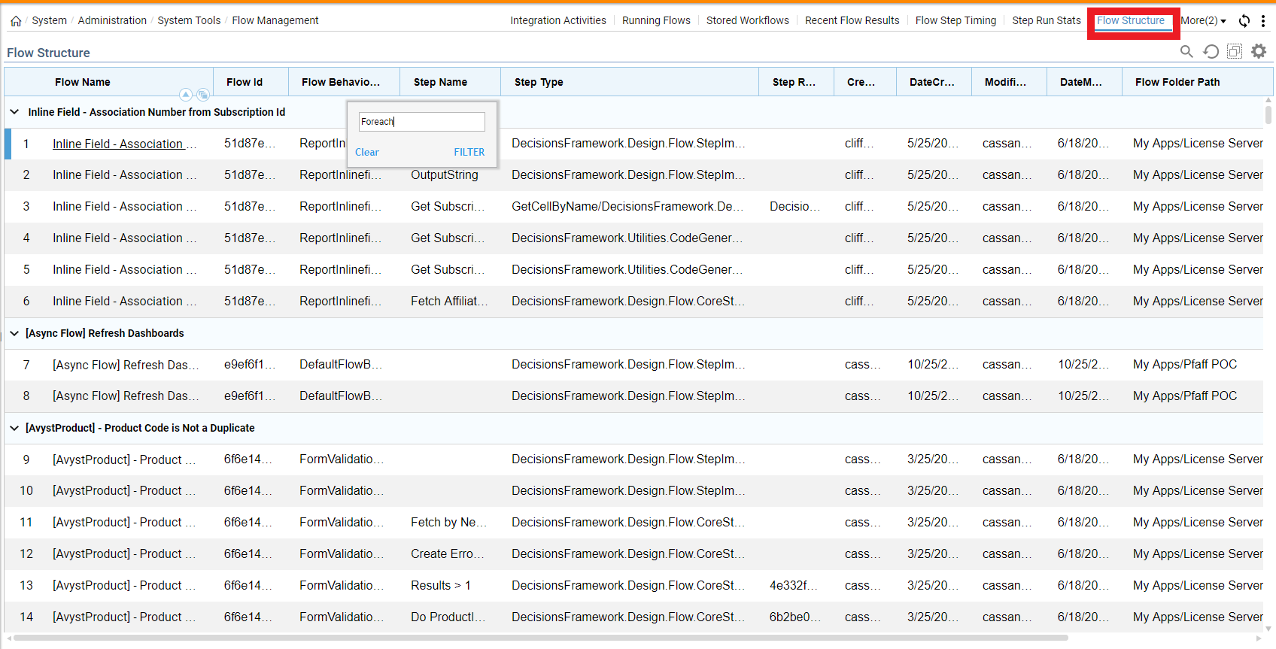Image resolution: width=1276 pixels, height=649 pixels.
Task: Click Flow Management in the breadcrumb
Action: 275,20
